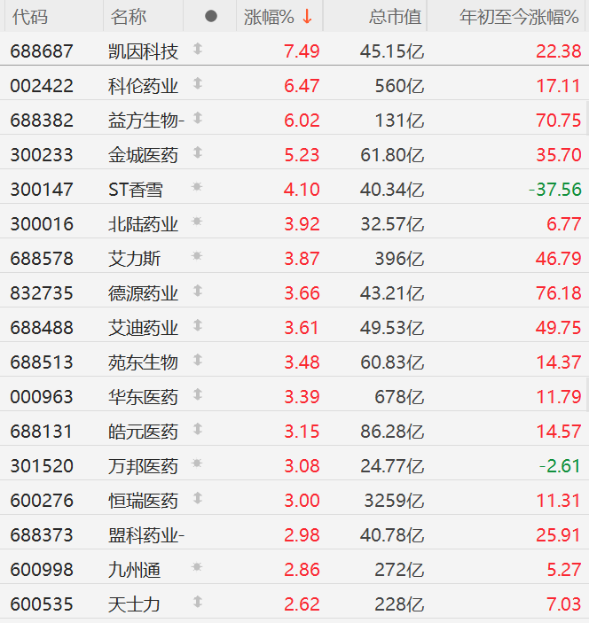This screenshot has height=623, width=589.
Task: Click the -37.56 year-to-date value
Action: (x=554, y=190)
